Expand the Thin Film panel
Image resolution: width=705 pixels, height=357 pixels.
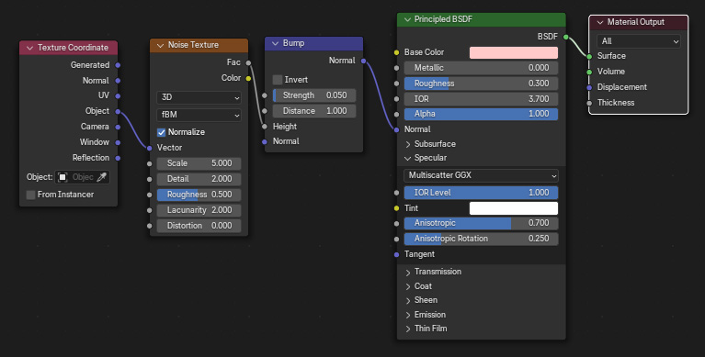point(426,329)
